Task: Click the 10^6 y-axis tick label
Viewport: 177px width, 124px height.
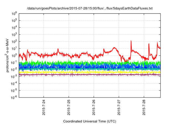Action: [14, 14]
